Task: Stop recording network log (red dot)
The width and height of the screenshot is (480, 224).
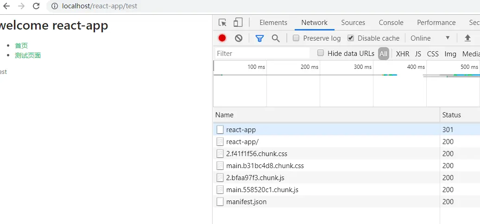Action: 222,38
